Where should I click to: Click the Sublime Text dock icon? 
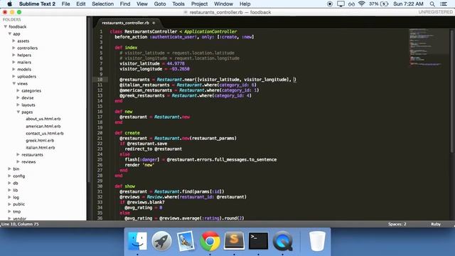pyautogui.click(x=234, y=240)
